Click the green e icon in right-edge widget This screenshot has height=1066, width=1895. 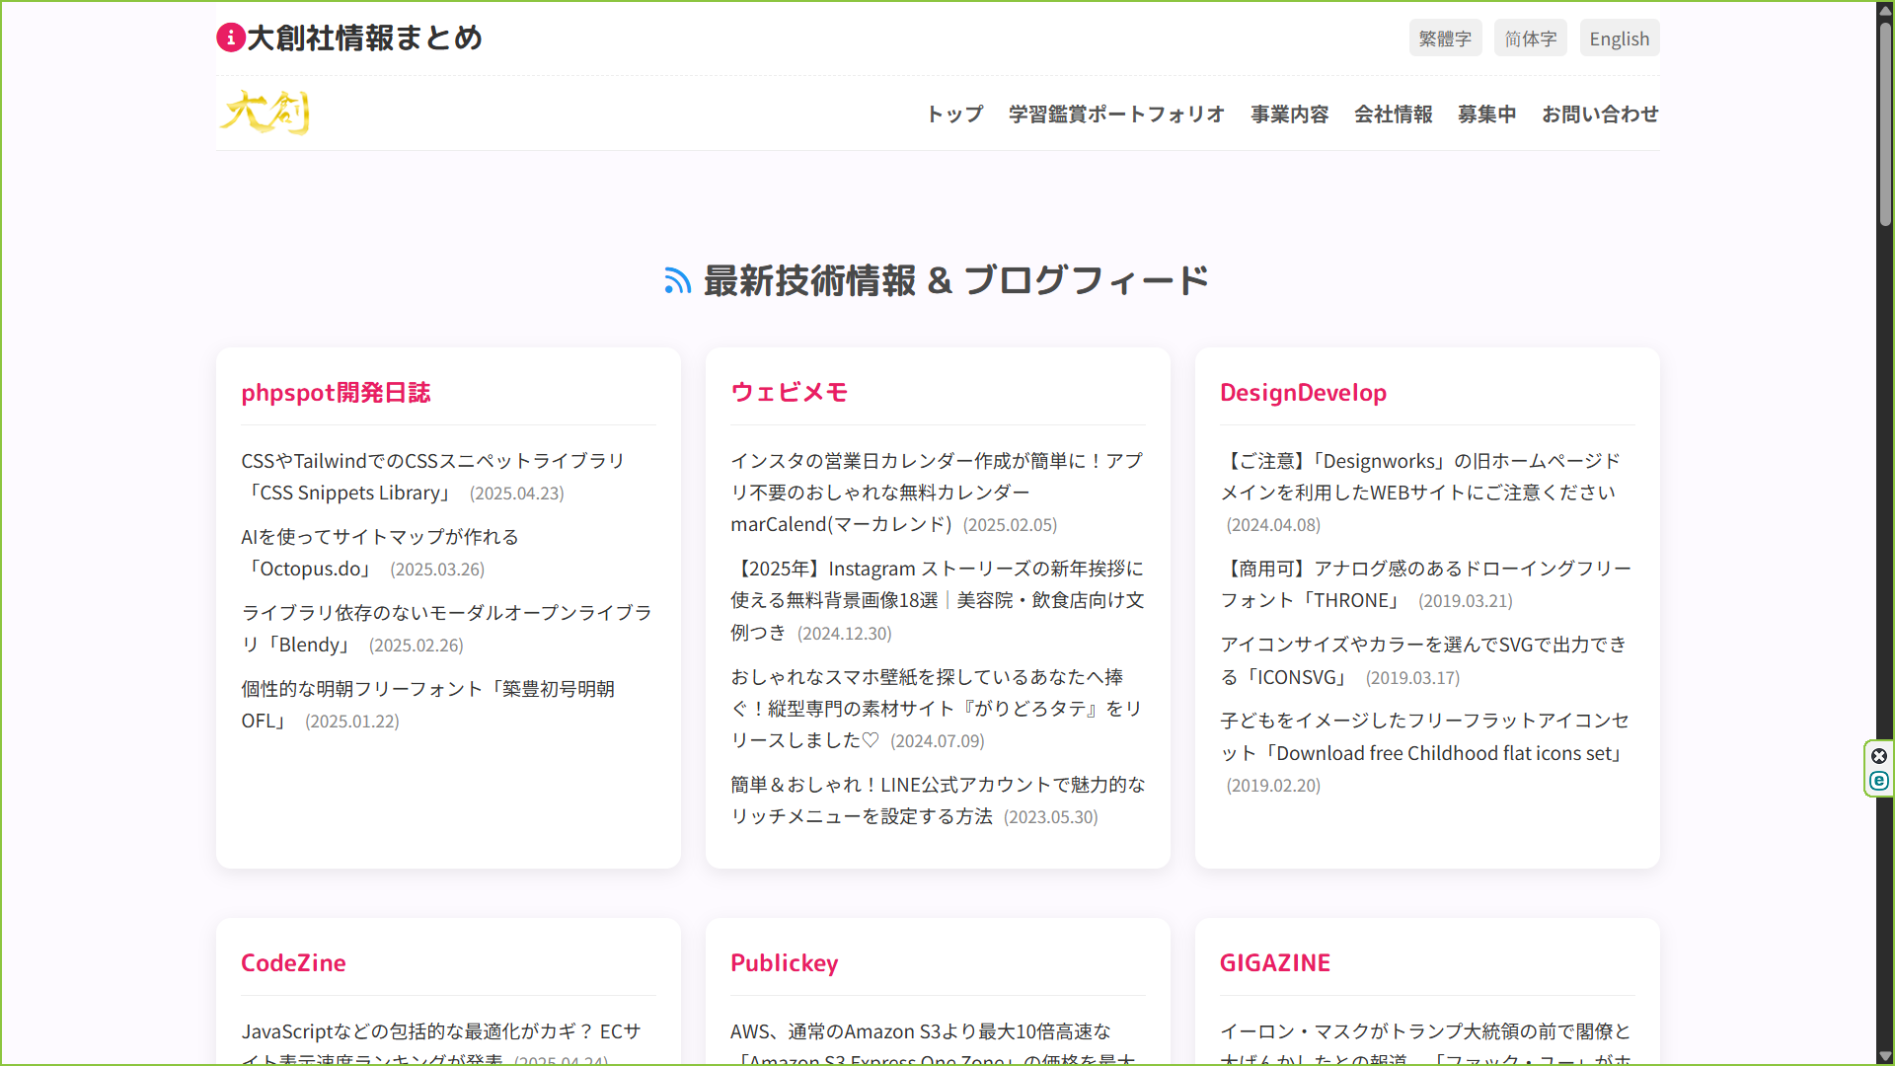pos(1879,781)
